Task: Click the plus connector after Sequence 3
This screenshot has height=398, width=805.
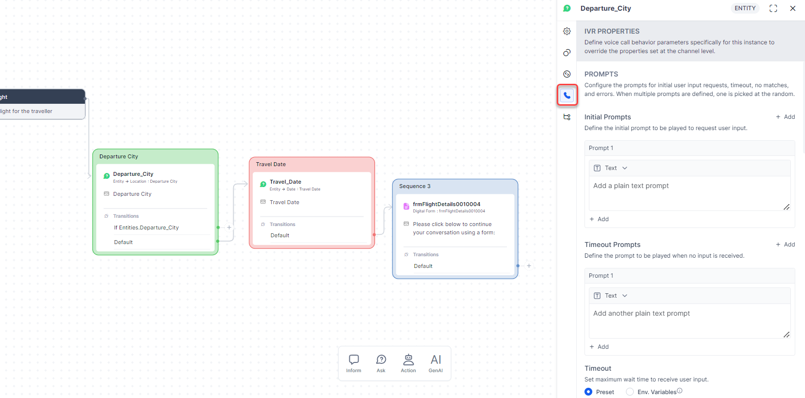Action: (x=529, y=266)
